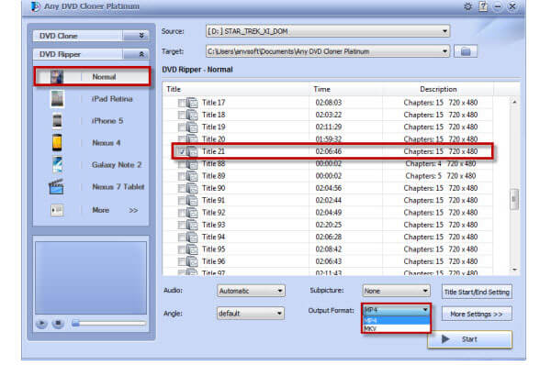This screenshot has width=551, height=365.
Task: Open the Angle dropdown
Action: [279, 313]
